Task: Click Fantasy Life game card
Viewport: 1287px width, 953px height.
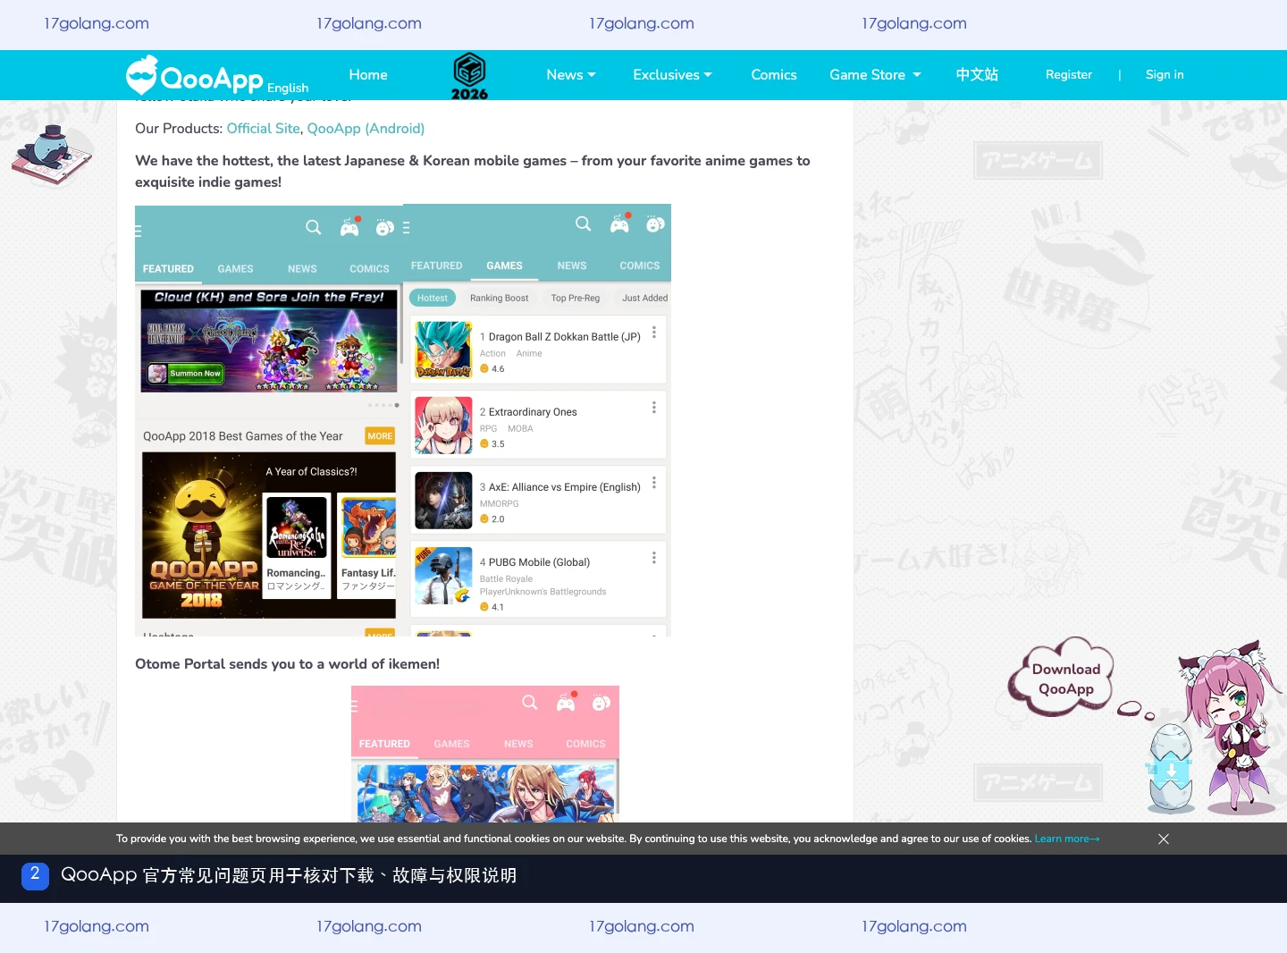Action: (367, 545)
